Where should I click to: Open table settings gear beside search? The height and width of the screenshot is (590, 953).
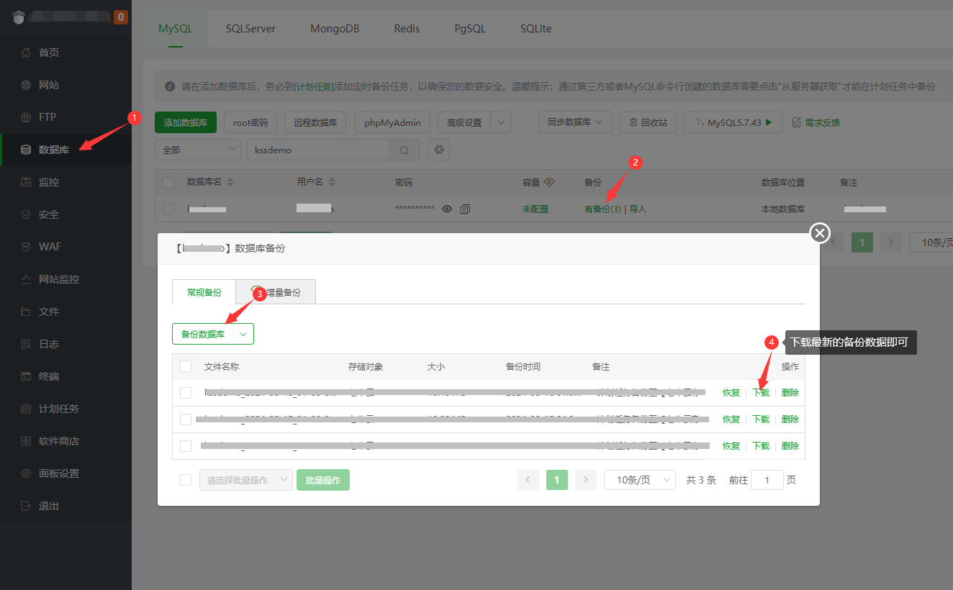coord(438,150)
